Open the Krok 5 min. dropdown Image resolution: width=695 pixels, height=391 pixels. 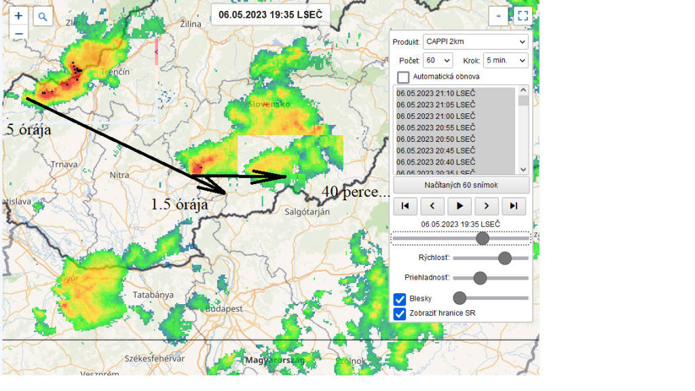(x=505, y=60)
